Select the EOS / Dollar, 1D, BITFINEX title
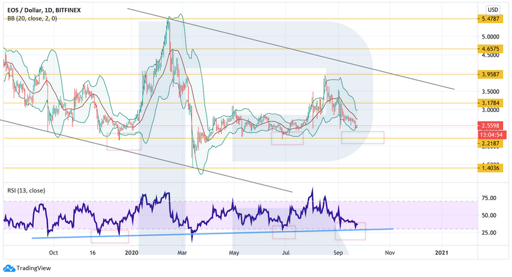The image size is (512, 277). (x=44, y=11)
